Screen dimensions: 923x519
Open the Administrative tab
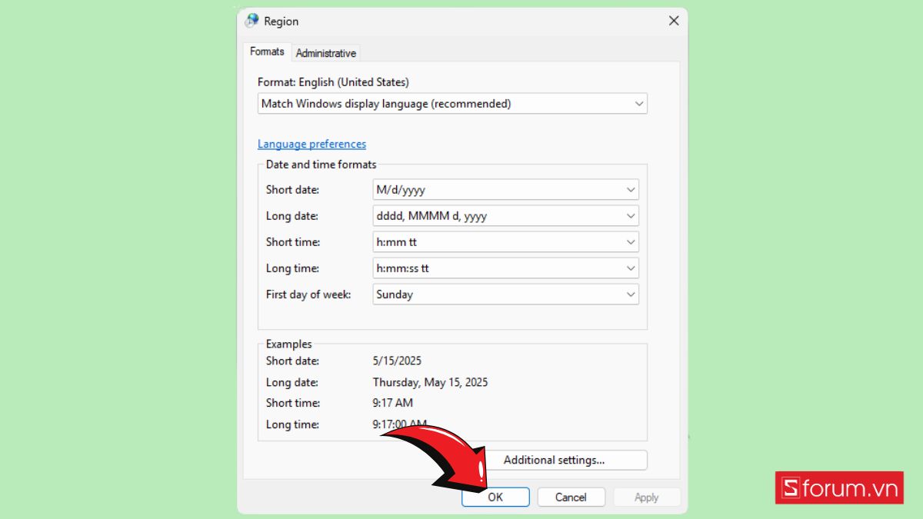(x=325, y=53)
